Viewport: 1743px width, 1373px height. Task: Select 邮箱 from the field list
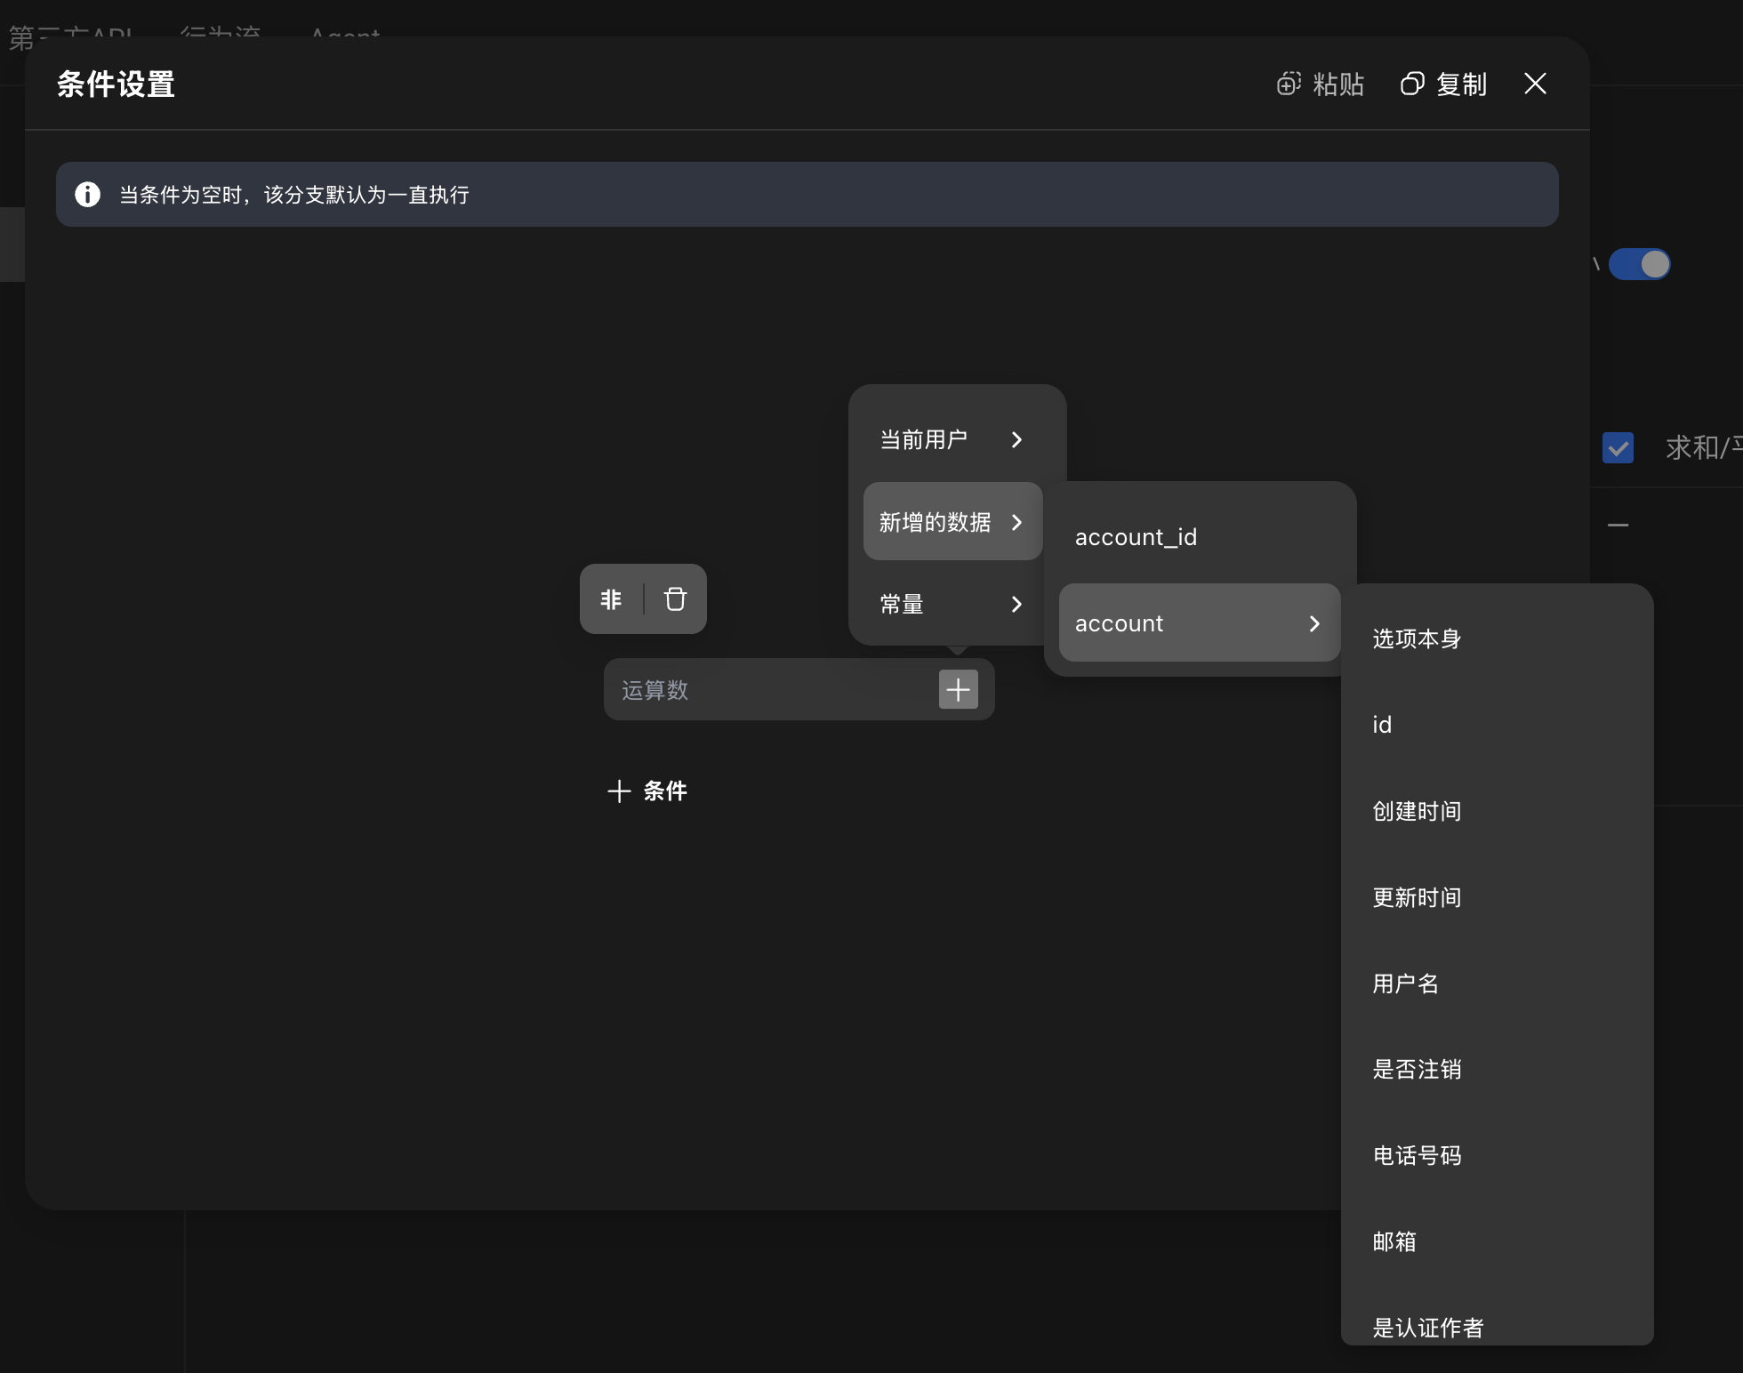[1394, 1241]
